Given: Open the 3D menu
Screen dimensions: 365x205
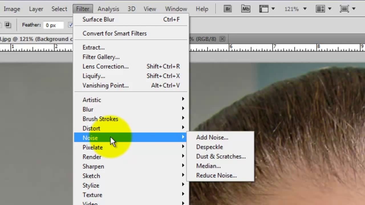Looking at the screenshot, I should [131, 9].
